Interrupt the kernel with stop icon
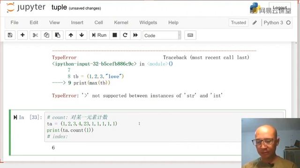 (114, 35)
